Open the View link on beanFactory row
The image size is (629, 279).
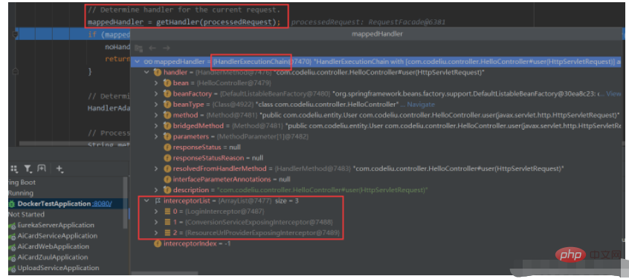[613, 93]
